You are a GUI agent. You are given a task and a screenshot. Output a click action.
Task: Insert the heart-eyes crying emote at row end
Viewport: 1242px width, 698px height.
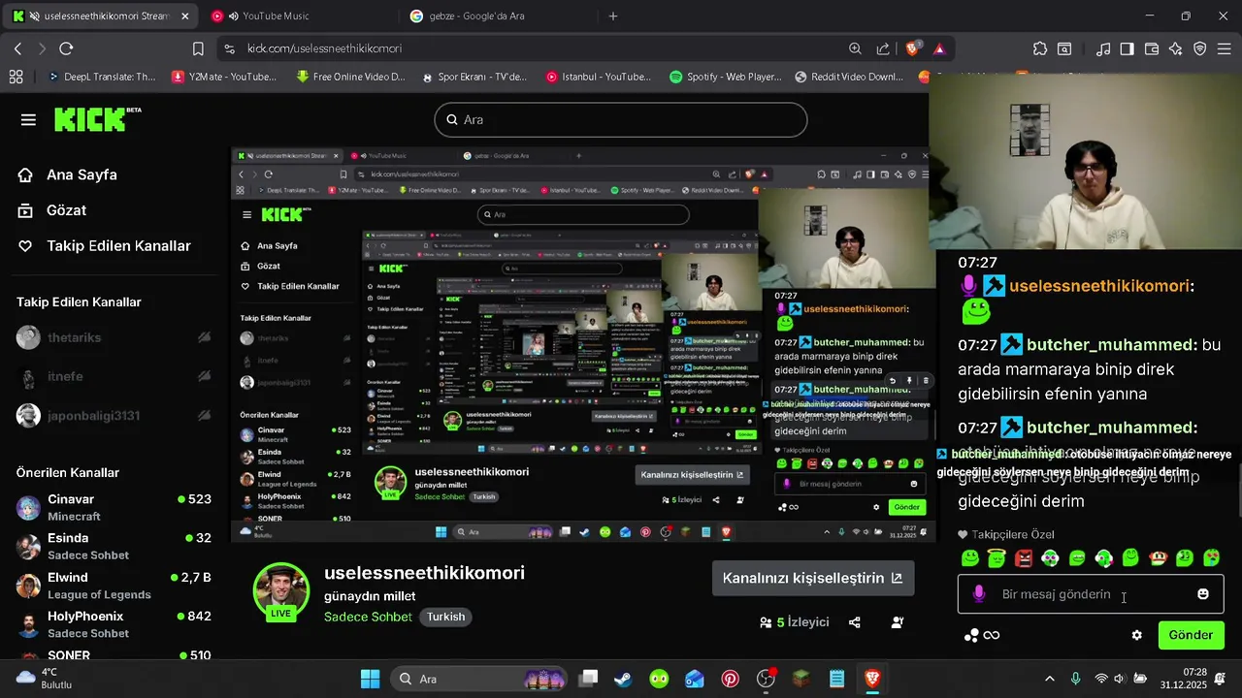tap(1211, 558)
